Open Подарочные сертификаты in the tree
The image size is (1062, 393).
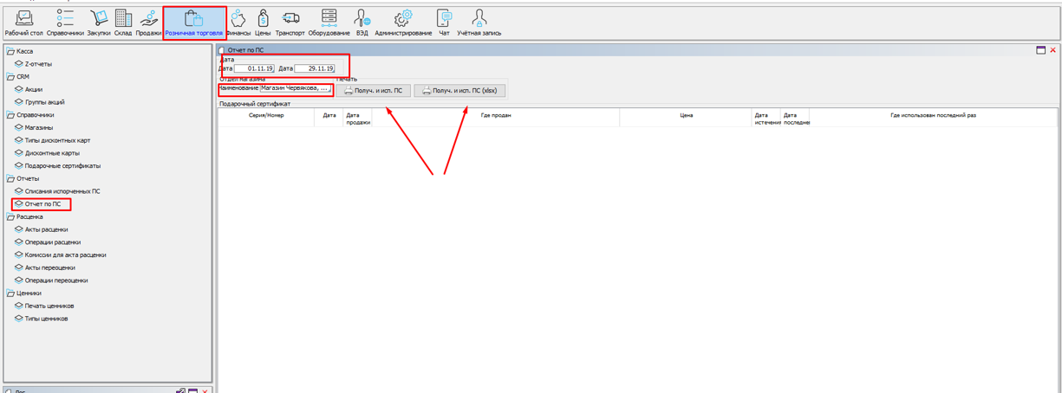62,166
